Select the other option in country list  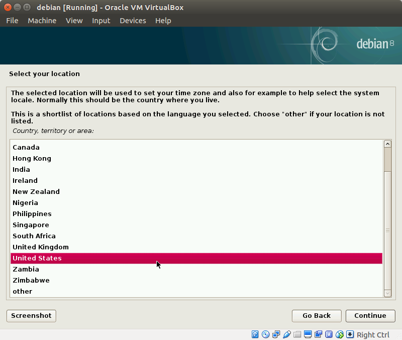(196, 291)
